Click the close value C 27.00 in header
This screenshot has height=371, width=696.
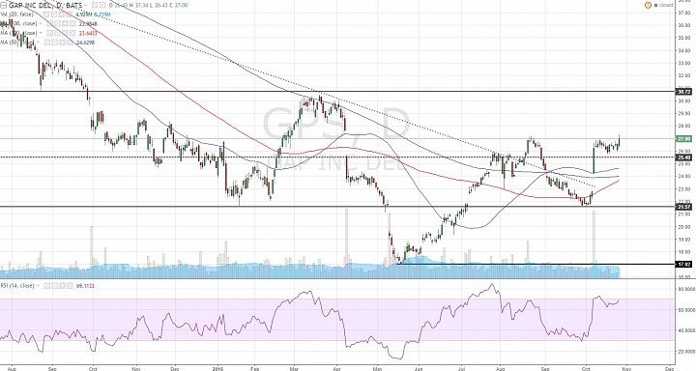(x=179, y=6)
